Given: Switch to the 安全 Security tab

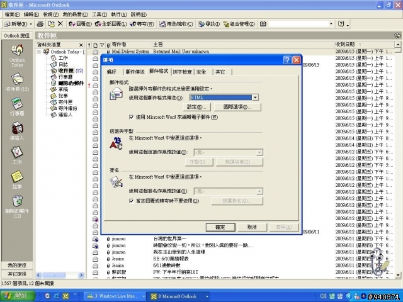Looking at the screenshot, I should (201, 72).
